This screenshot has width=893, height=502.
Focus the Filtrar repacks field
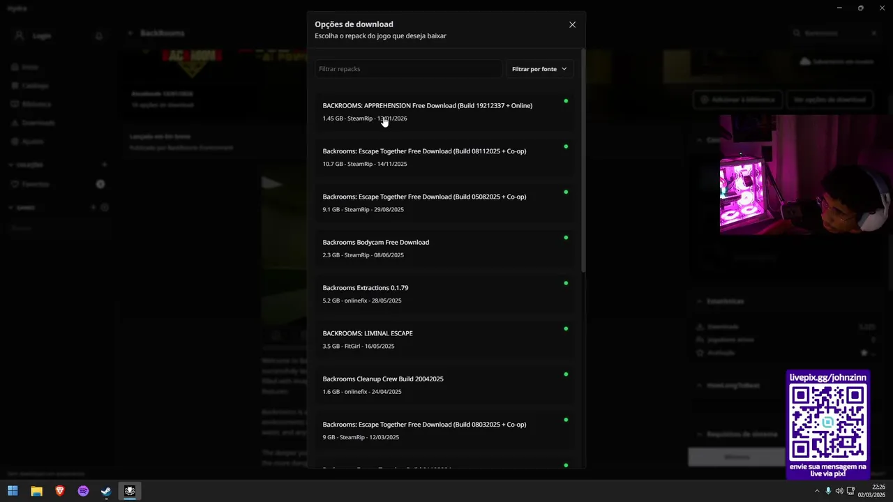pos(408,69)
